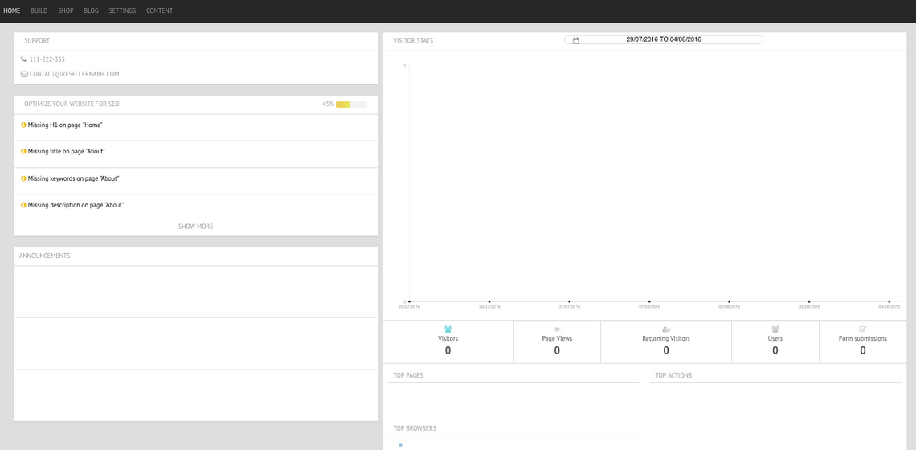The width and height of the screenshot is (916, 450).
Task: Go to the Settings menu
Action: [x=122, y=10]
